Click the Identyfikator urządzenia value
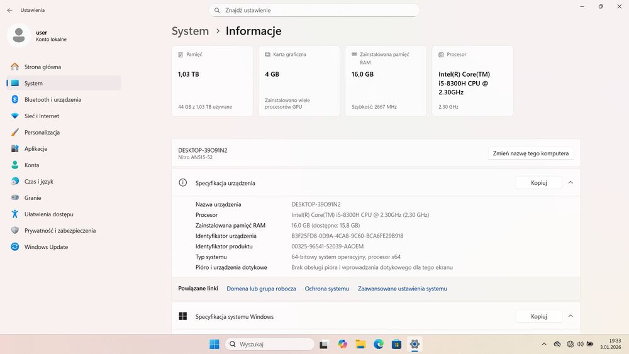629x354 pixels. [347, 236]
